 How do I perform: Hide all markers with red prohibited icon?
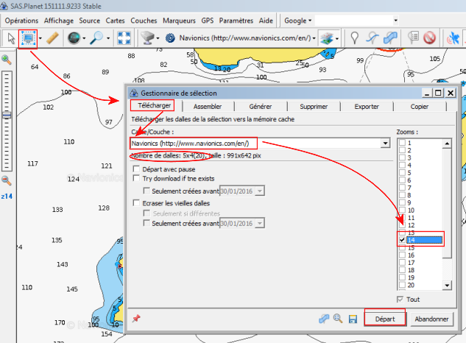(429, 38)
